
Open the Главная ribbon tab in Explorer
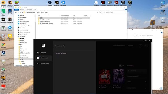pos(22,10)
